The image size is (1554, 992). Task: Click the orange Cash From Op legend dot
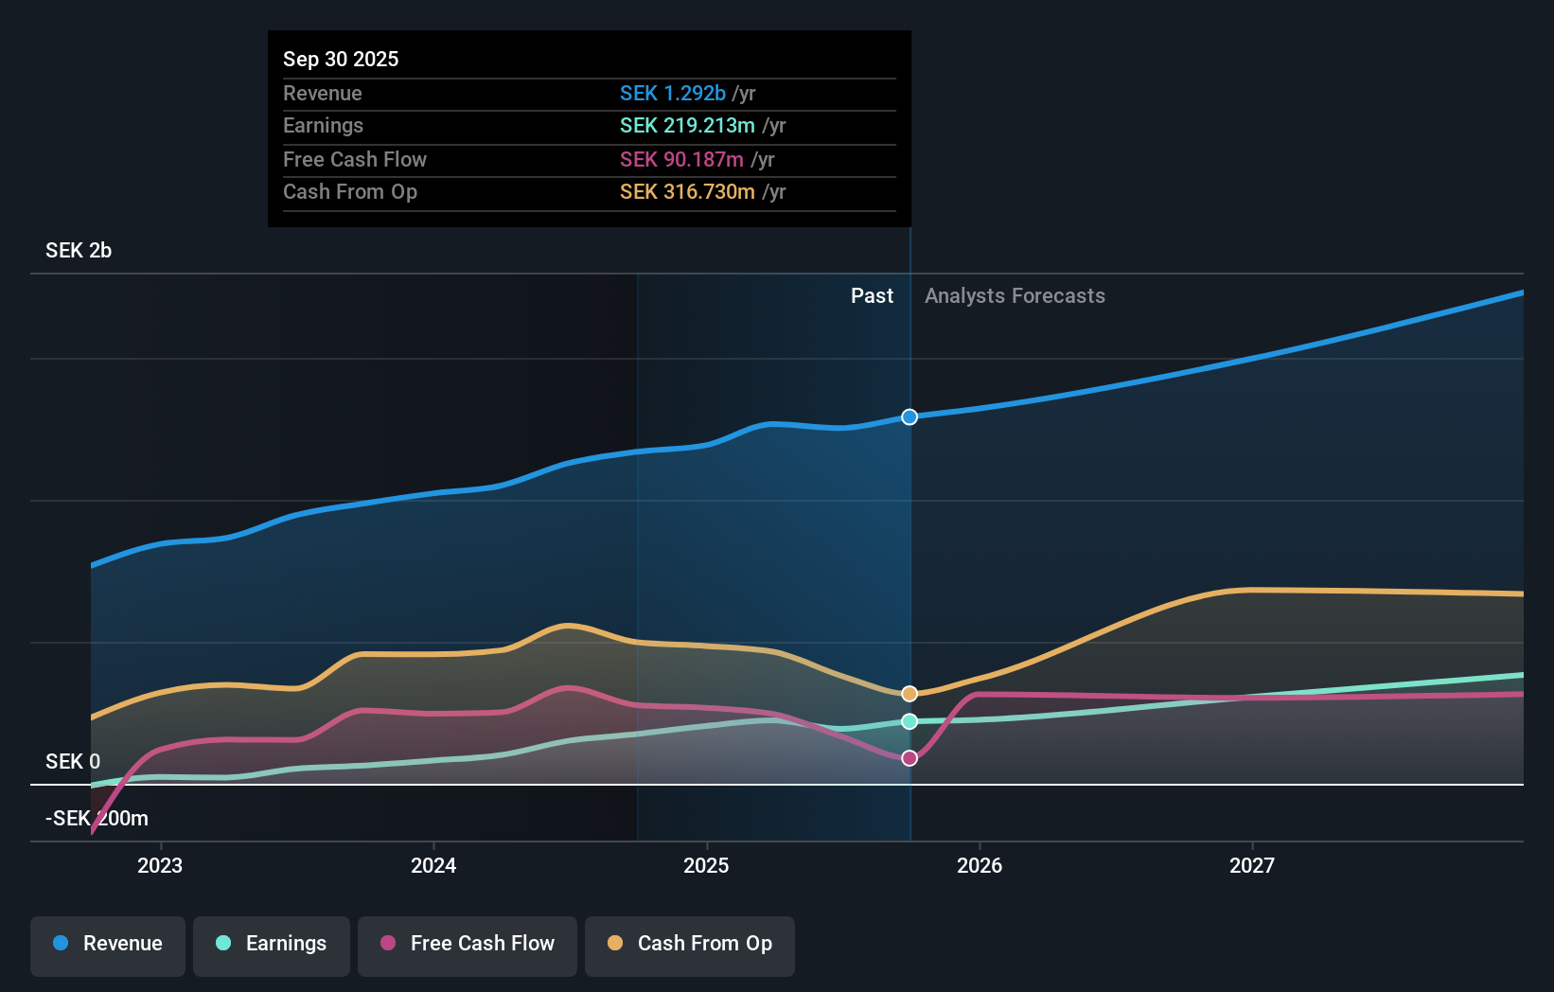tap(616, 944)
